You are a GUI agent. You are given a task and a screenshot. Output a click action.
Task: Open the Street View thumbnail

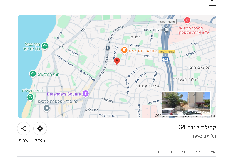click(186, 103)
